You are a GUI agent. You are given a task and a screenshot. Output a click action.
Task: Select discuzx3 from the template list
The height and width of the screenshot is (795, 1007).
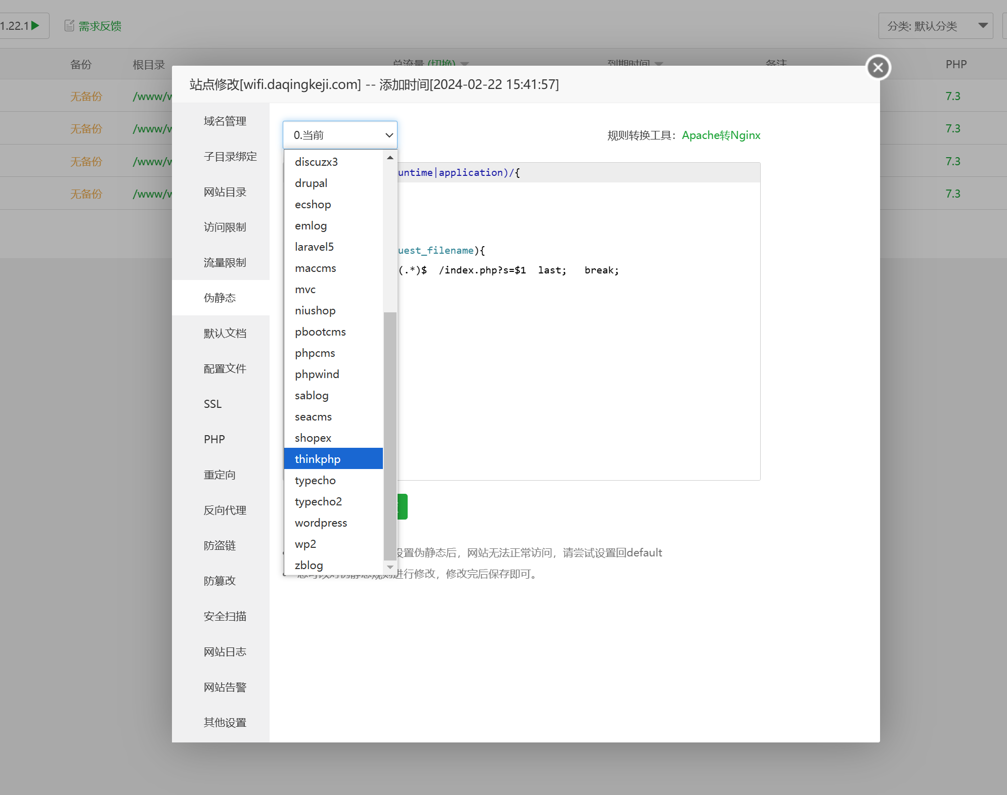(x=333, y=162)
